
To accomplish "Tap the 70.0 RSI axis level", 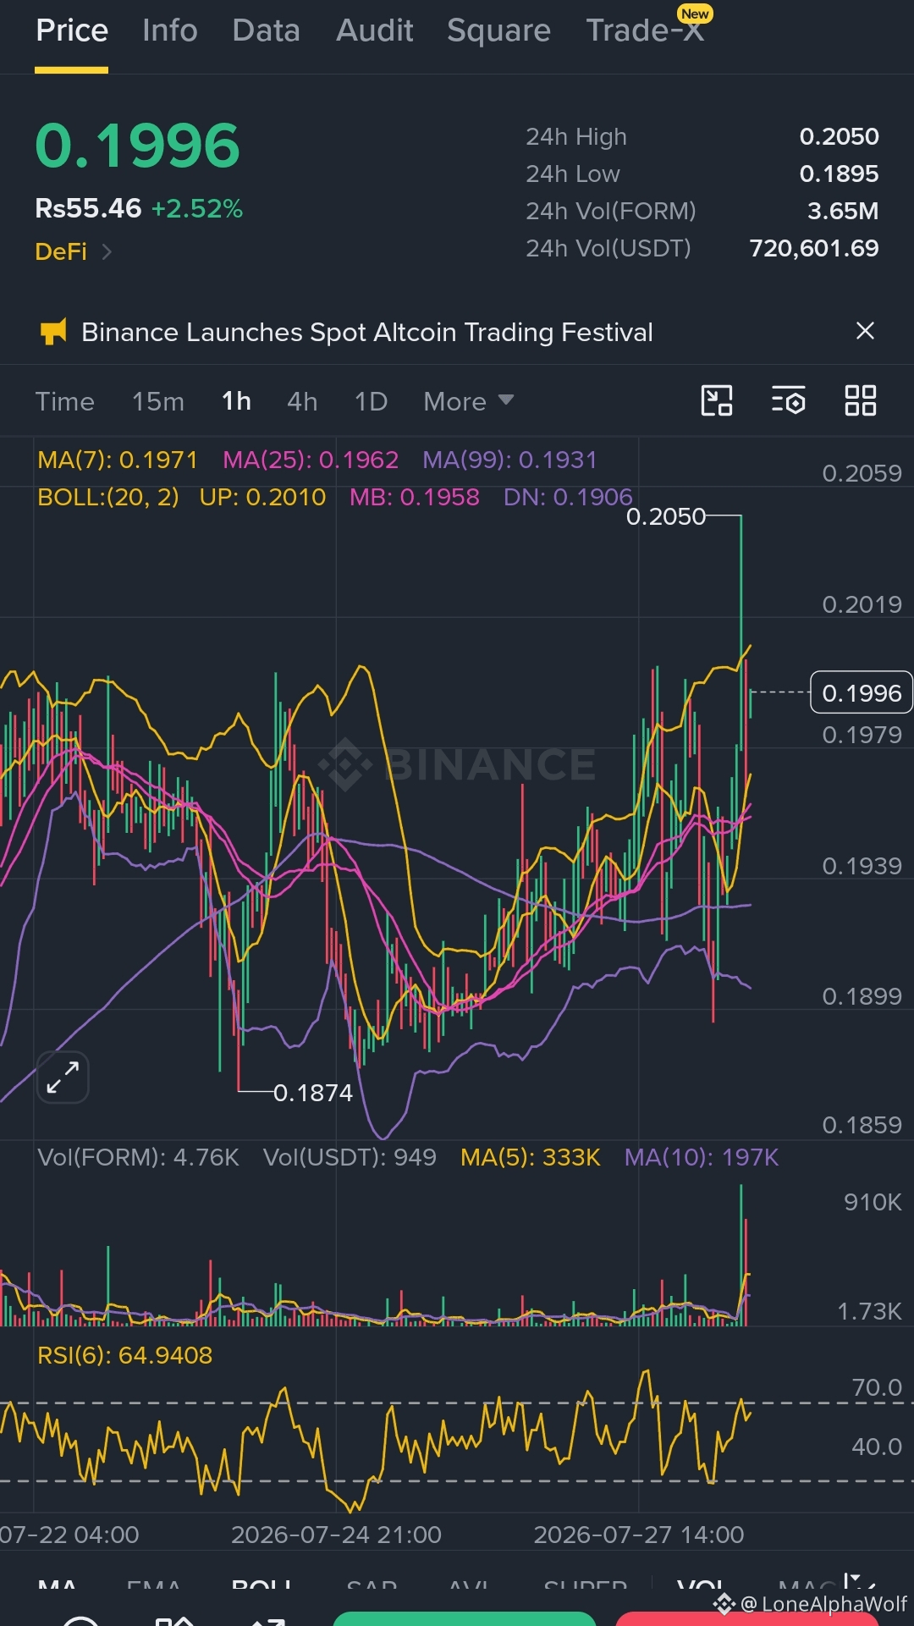I will click(x=877, y=1387).
